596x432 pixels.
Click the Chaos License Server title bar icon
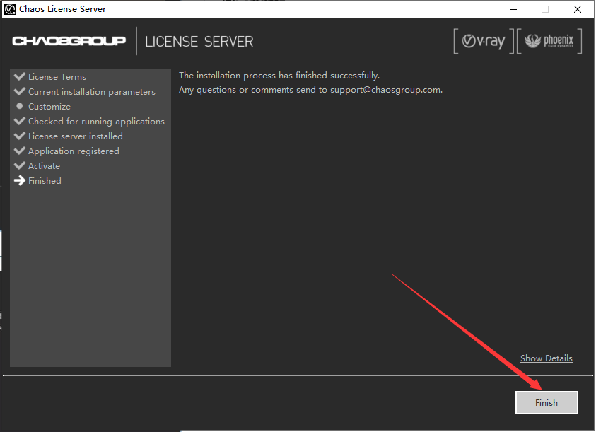click(x=10, y=9)
